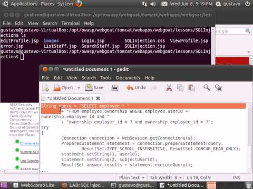Viewport: 253px width, 189px height.
Task: Click the INS status indicator
Action: pos(237,177)
